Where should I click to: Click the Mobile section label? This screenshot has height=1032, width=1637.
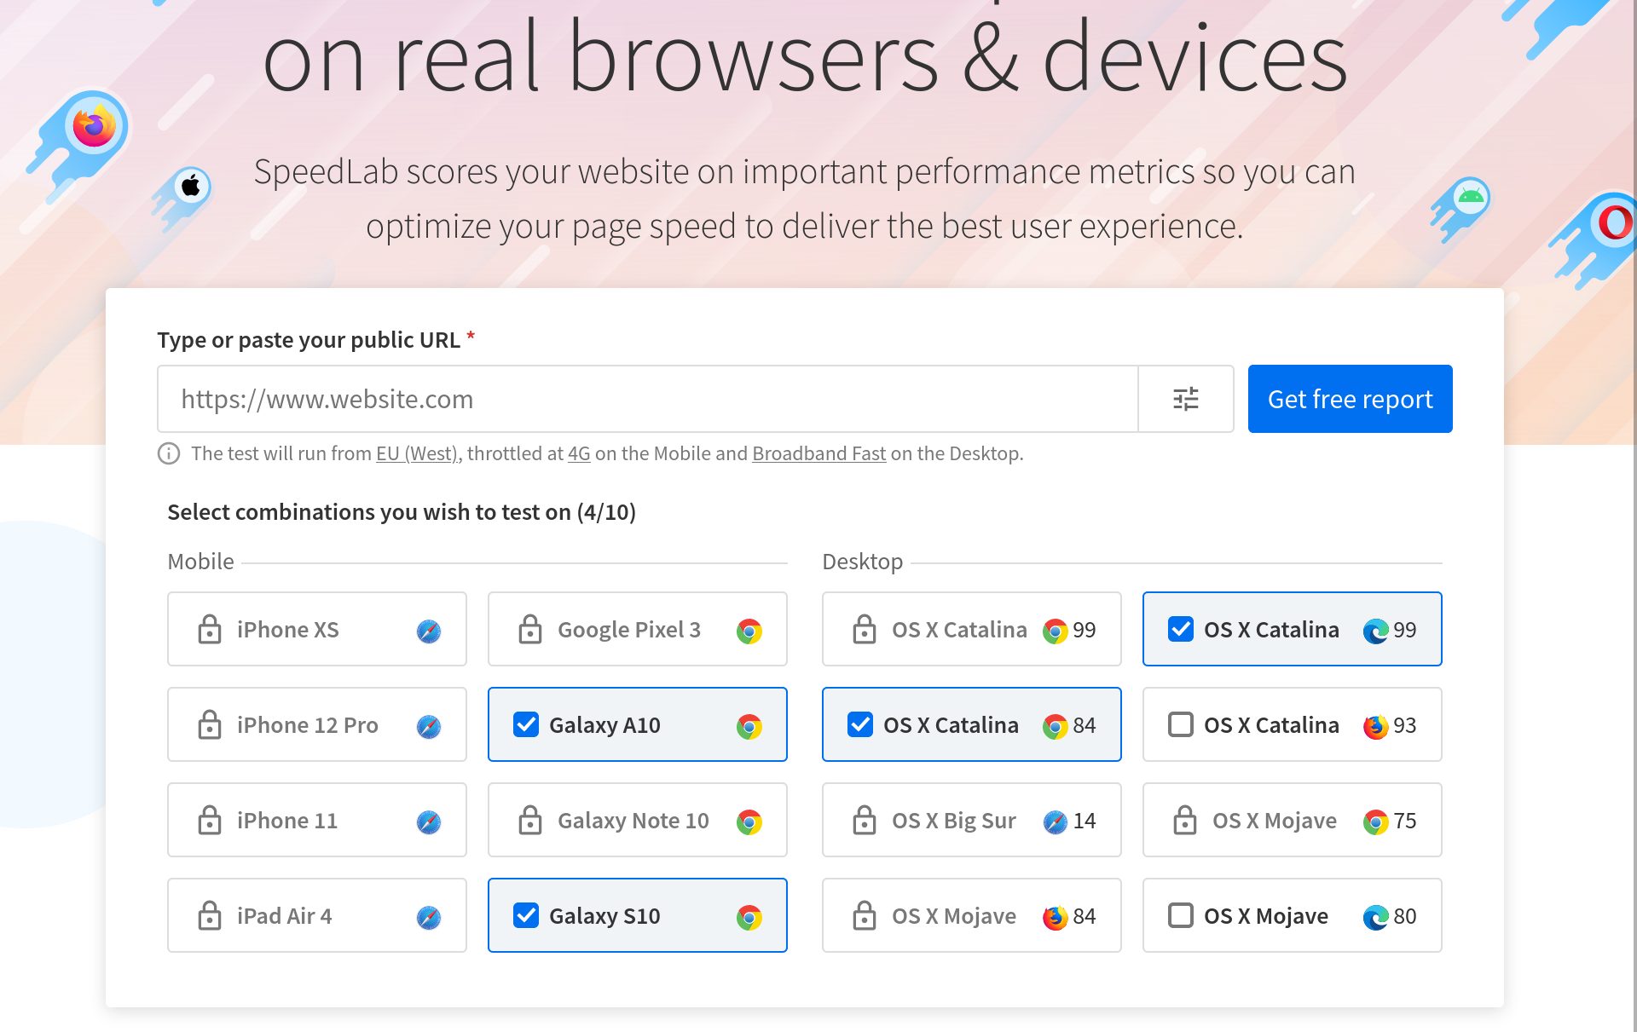[199, 560]
